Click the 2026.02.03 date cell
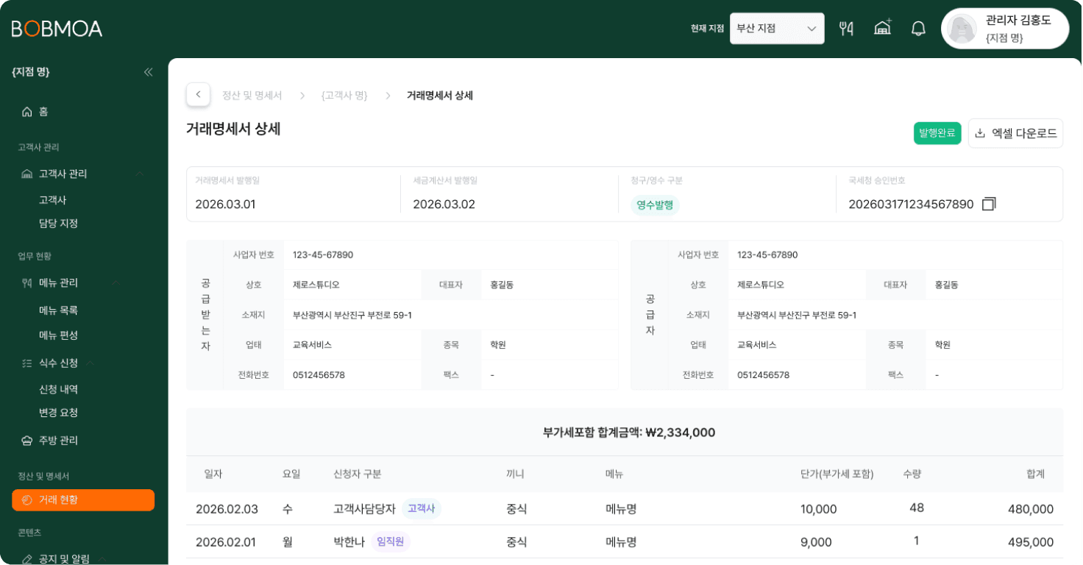 (227, 509)
